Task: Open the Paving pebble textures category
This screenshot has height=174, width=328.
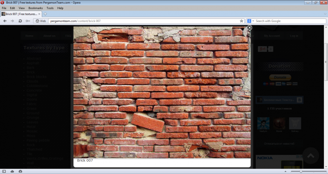Action: [38, 140]
